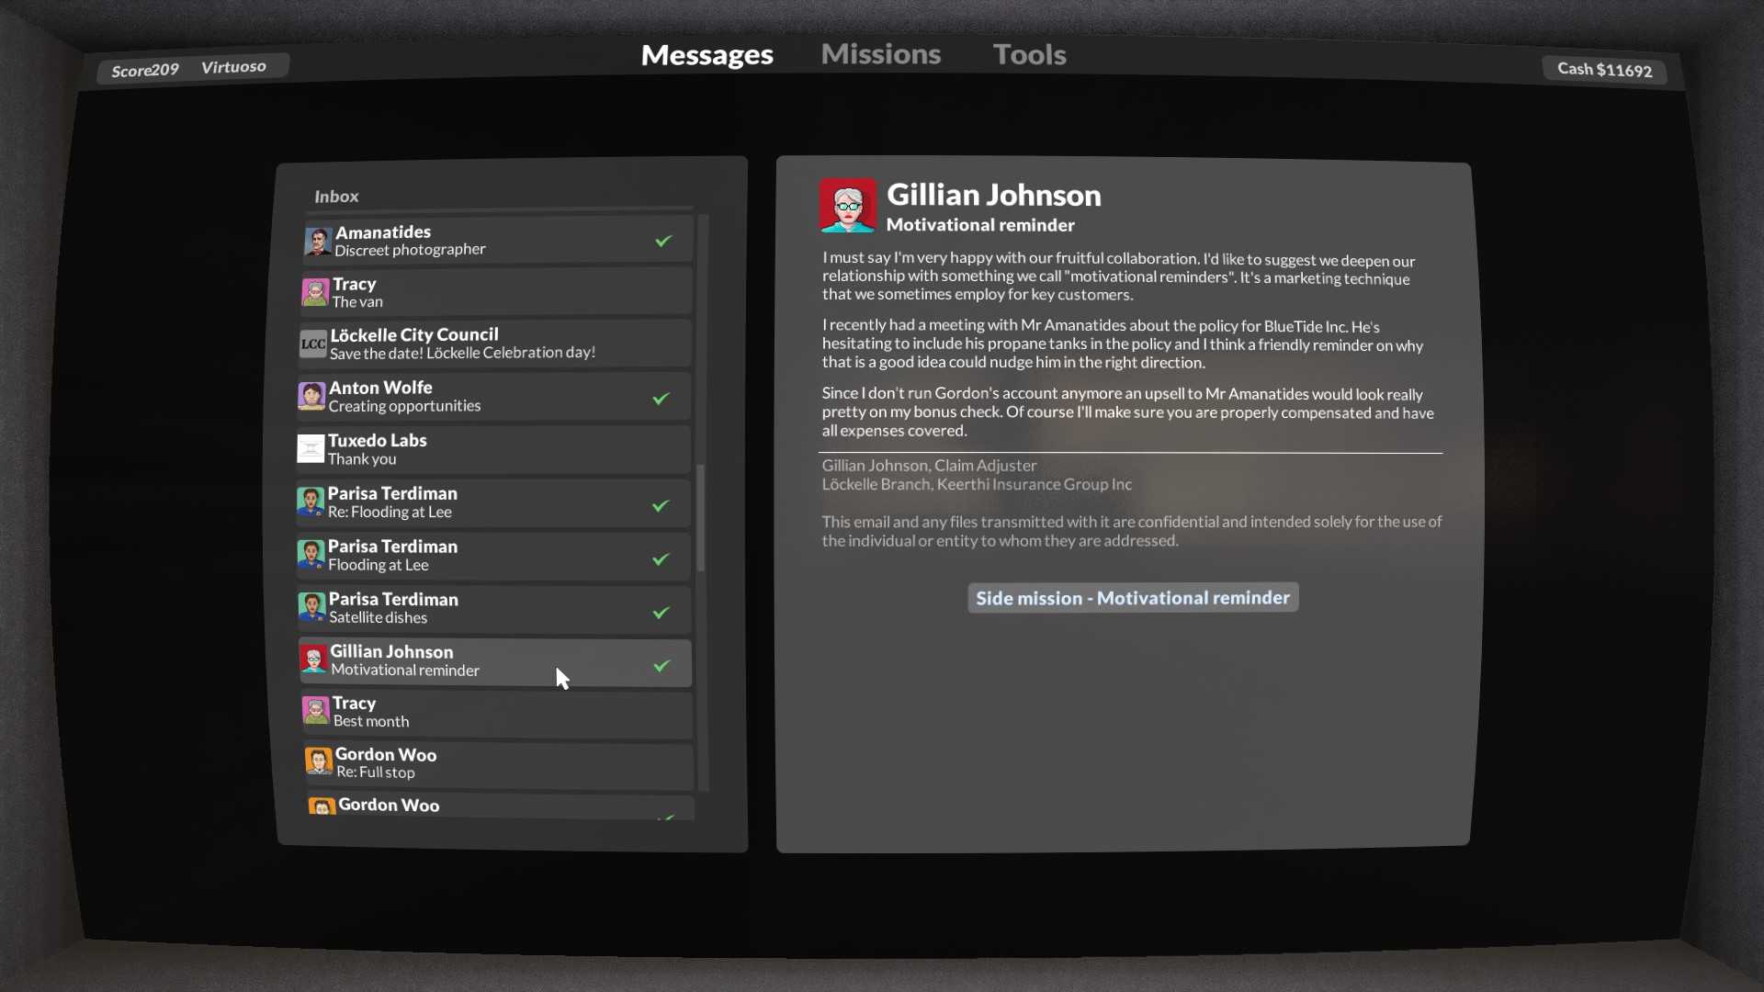Click Parisa Terdiman avatar beside Satellite dishes
This screenshot has width=1764, height=992.
click(311, 607)
